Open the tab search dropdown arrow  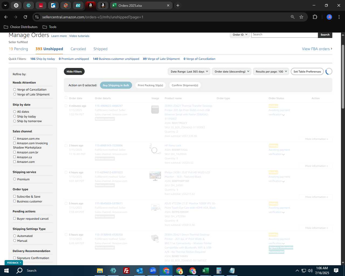[5, 5]
